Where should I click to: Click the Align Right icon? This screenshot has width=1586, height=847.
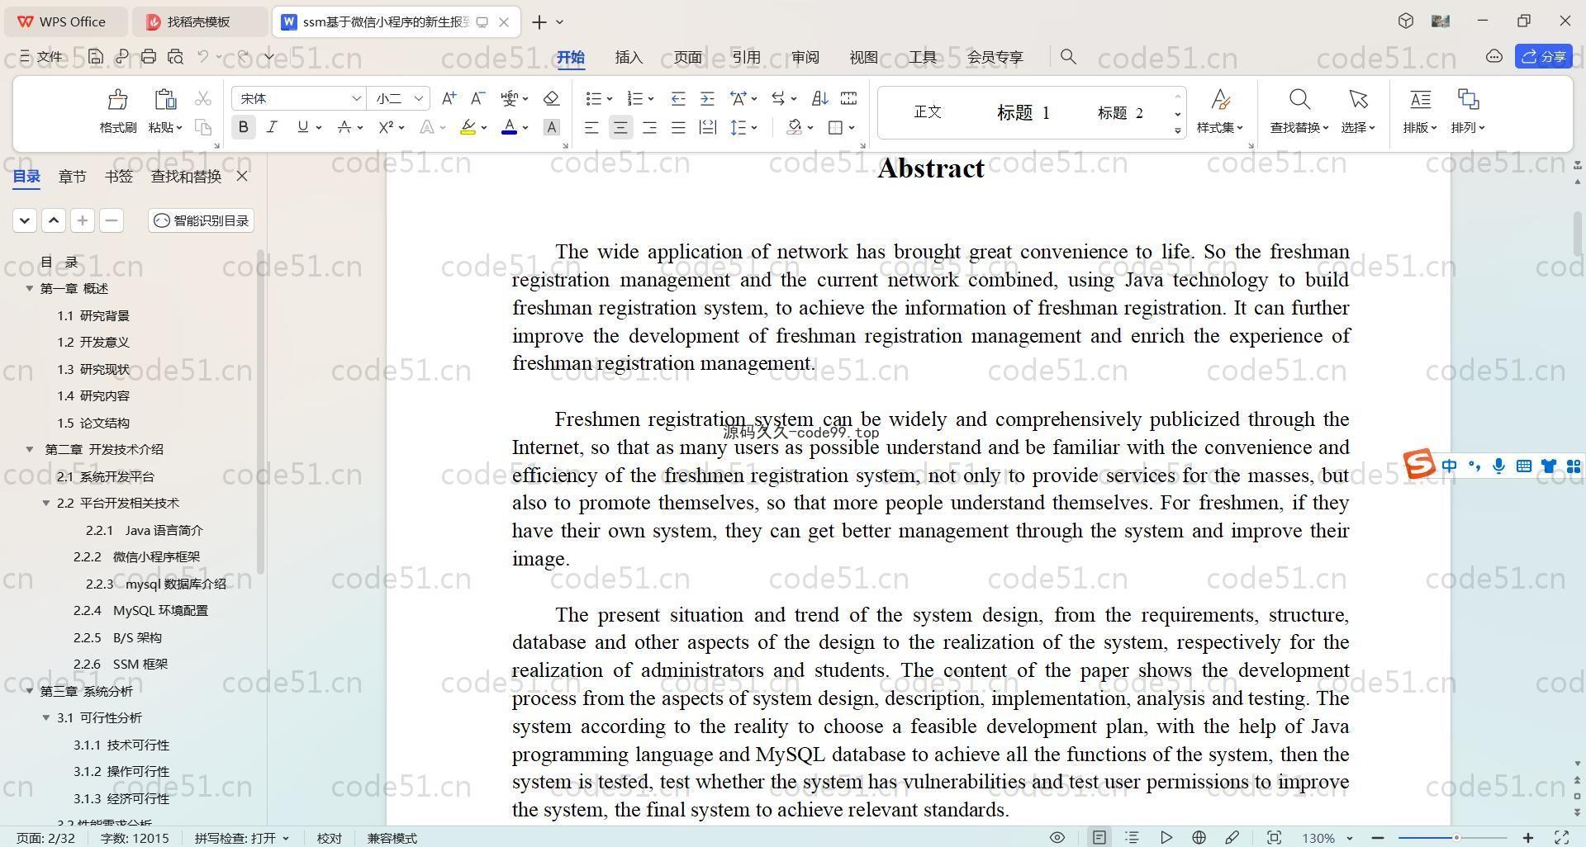(x=649, y=127)
